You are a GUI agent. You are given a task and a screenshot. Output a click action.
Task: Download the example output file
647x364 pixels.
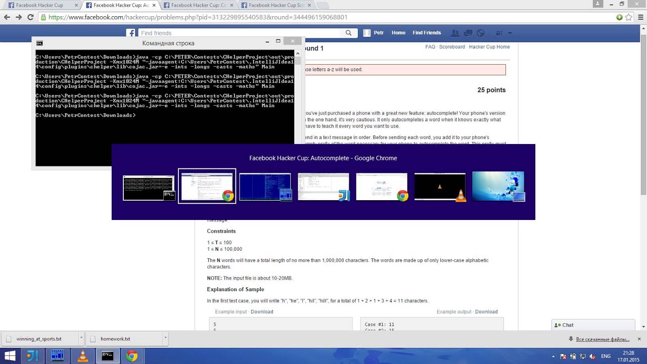(x=486, y=311)
